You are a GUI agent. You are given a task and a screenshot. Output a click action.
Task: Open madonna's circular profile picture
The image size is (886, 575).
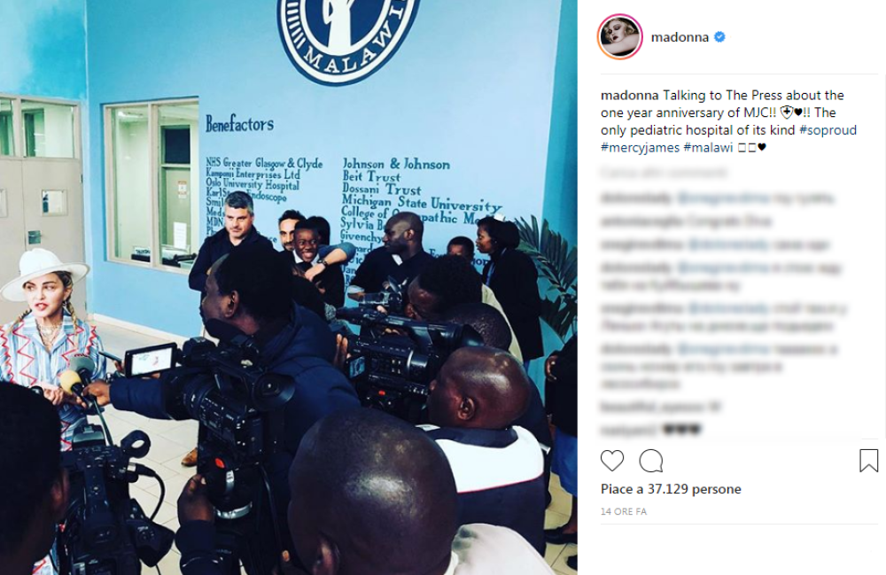point(620,36)
